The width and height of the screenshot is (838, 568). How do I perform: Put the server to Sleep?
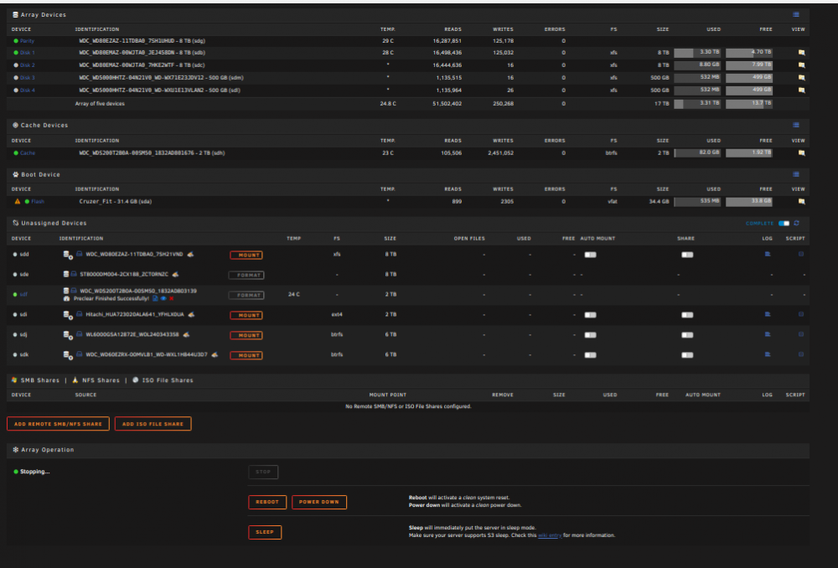point(265,532)
